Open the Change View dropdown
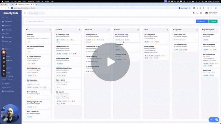The width and height of the screenshot is (221, 124). [202, 21]
